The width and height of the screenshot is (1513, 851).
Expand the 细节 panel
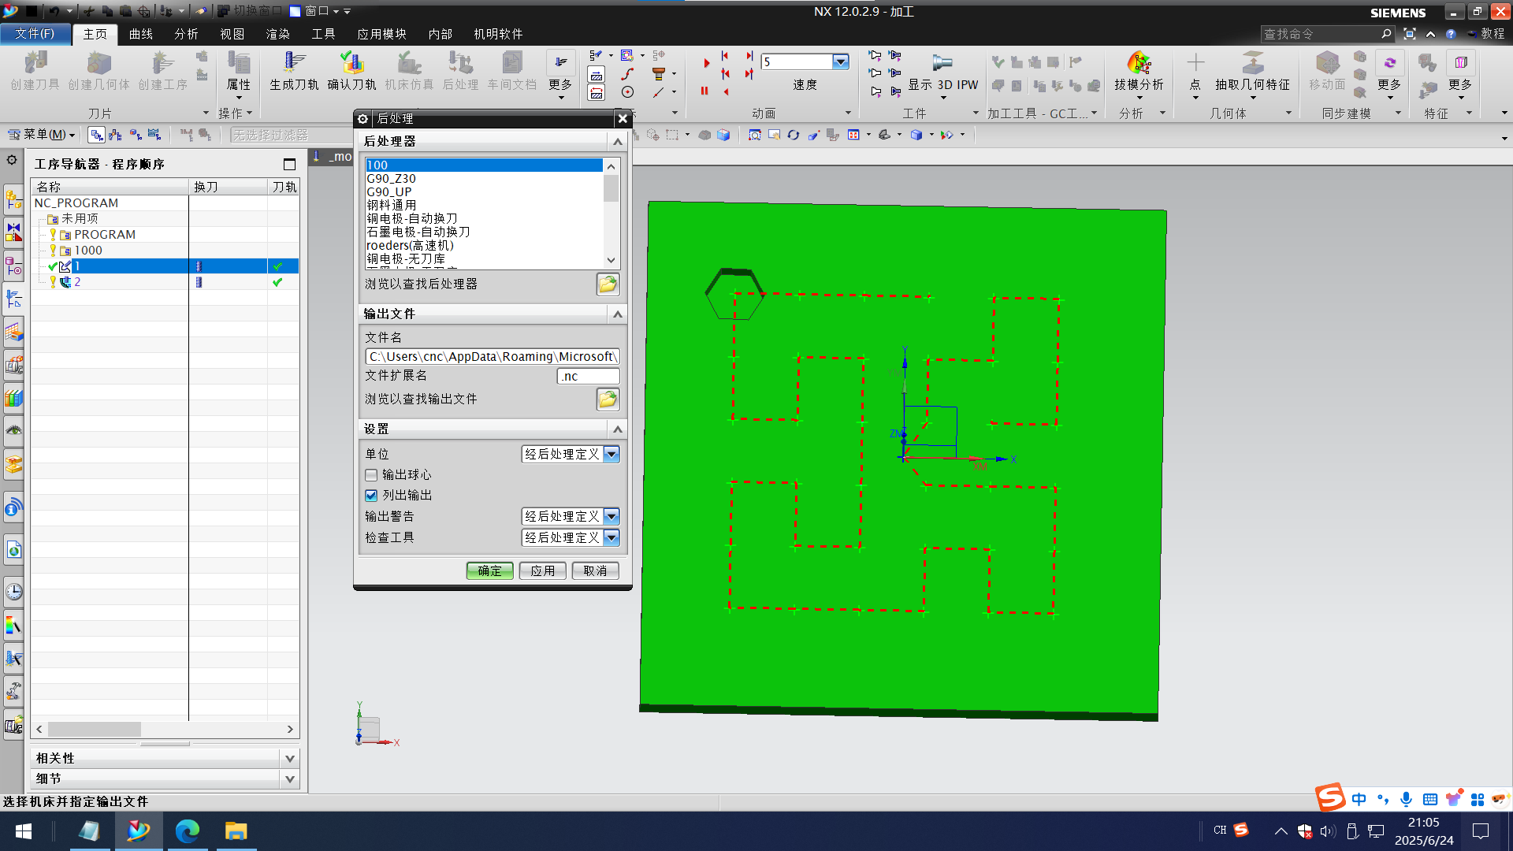point(289,779)
